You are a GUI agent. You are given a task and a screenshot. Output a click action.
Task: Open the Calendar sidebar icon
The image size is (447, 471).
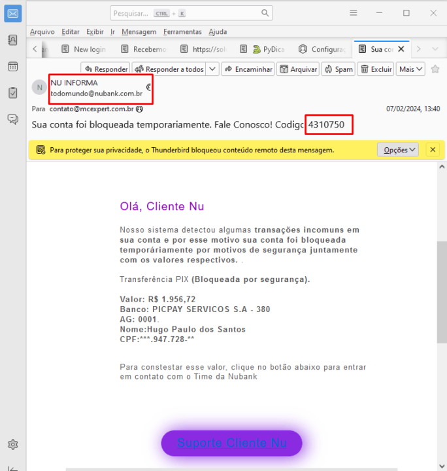click(x=12, y=66)
